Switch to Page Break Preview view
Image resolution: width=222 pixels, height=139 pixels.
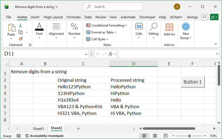[165, 136]
